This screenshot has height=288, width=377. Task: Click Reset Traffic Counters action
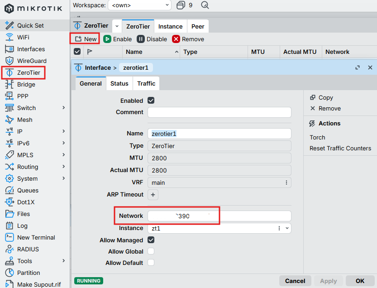click(340, 148)
